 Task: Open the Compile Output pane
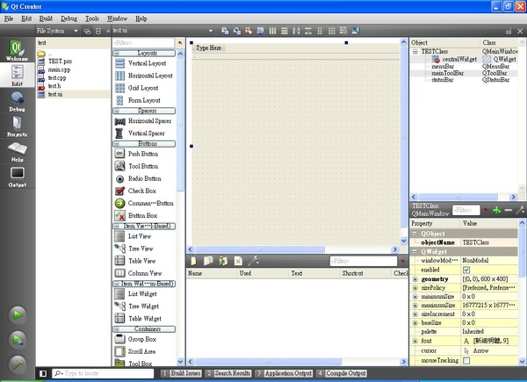pos(342,373)
